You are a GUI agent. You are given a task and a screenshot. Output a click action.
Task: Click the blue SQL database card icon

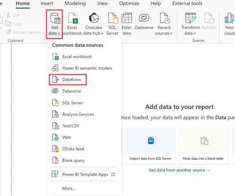point(151,141)
